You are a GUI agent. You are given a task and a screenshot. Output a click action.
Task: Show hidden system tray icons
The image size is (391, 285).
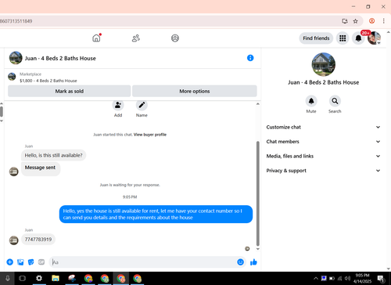click(316, 278)
